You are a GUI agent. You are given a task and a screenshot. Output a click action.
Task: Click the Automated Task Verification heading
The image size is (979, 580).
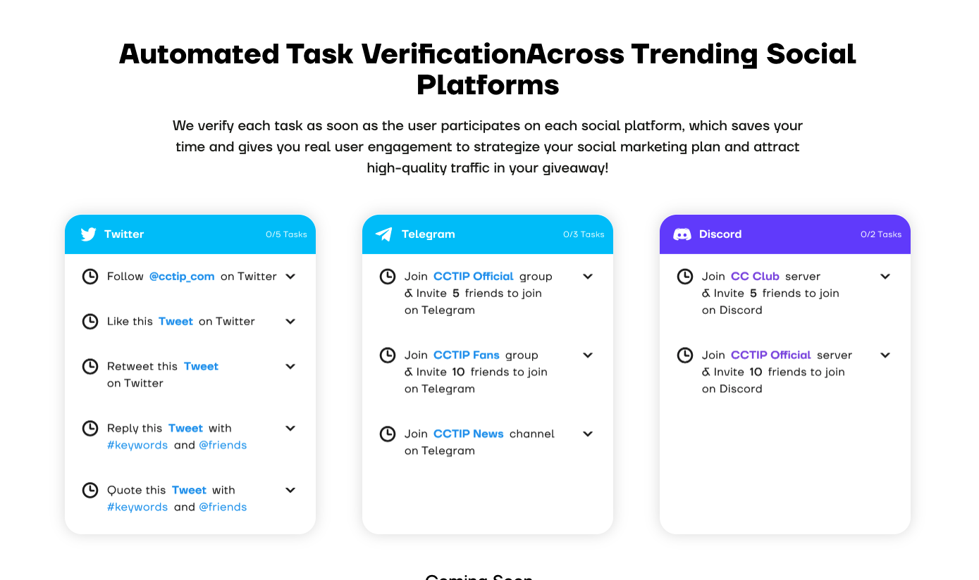coord(488,69)
